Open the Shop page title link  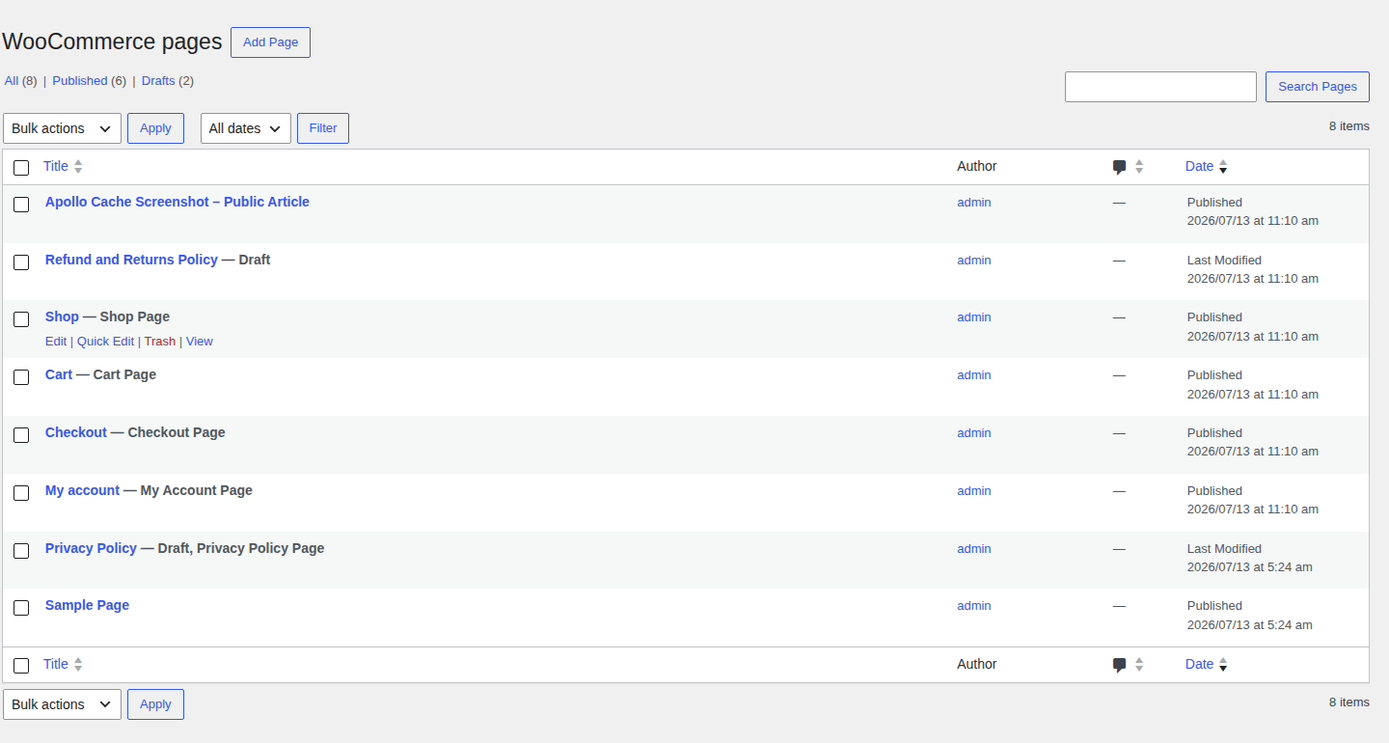[62, 316]
